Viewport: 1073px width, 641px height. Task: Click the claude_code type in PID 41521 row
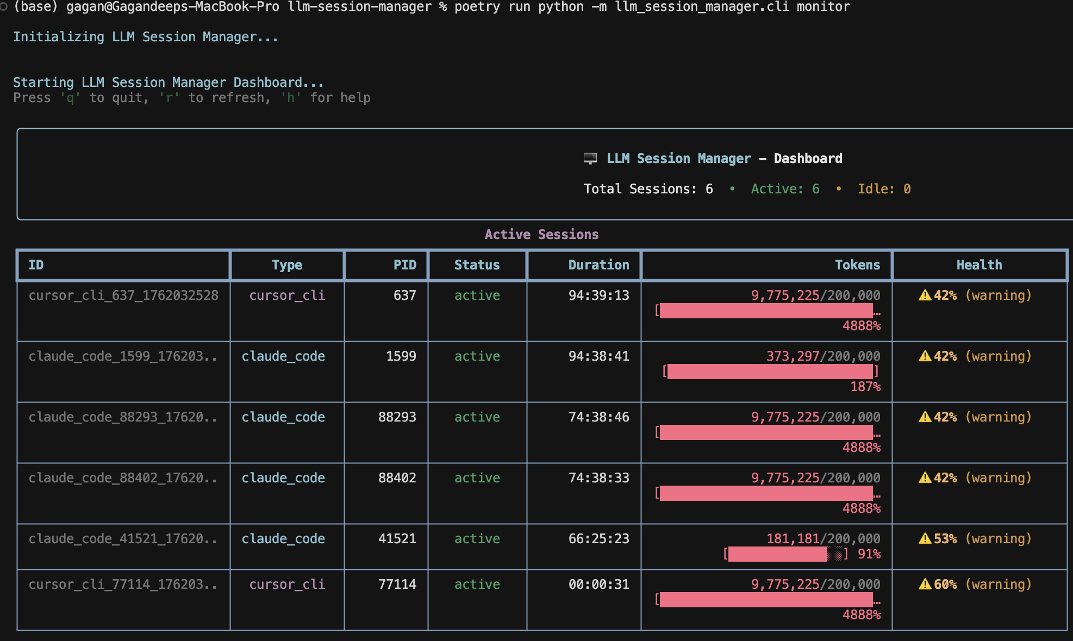point(283,539)
